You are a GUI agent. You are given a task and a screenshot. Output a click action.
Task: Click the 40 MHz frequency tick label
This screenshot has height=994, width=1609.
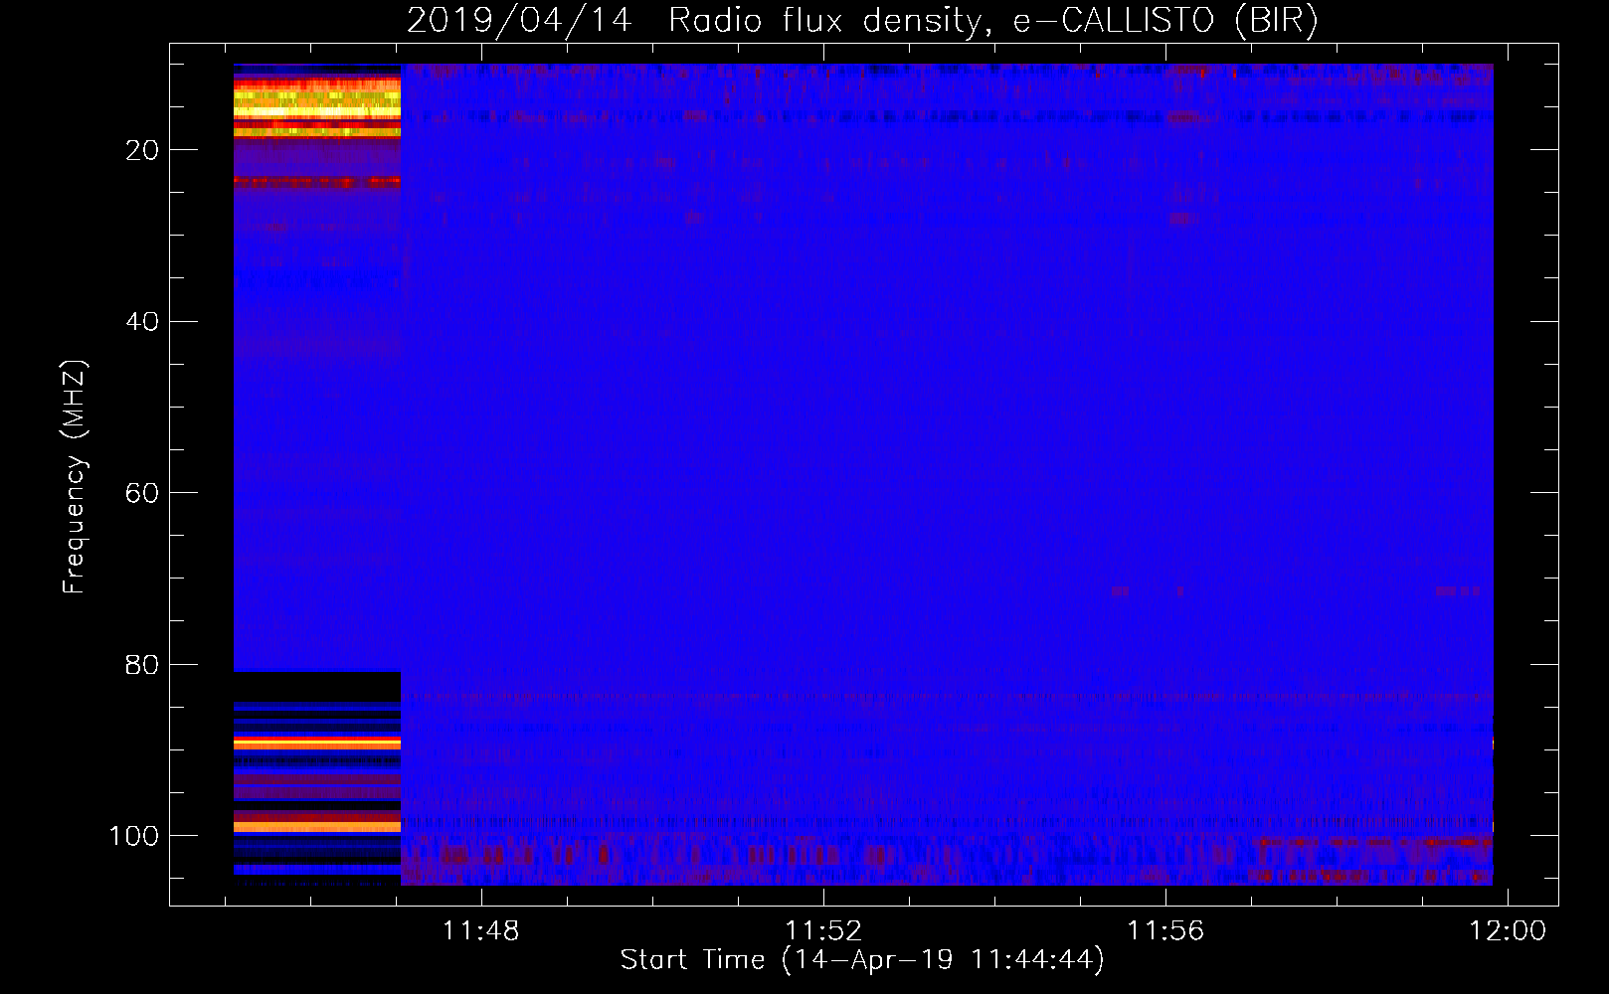pos(142,321)
